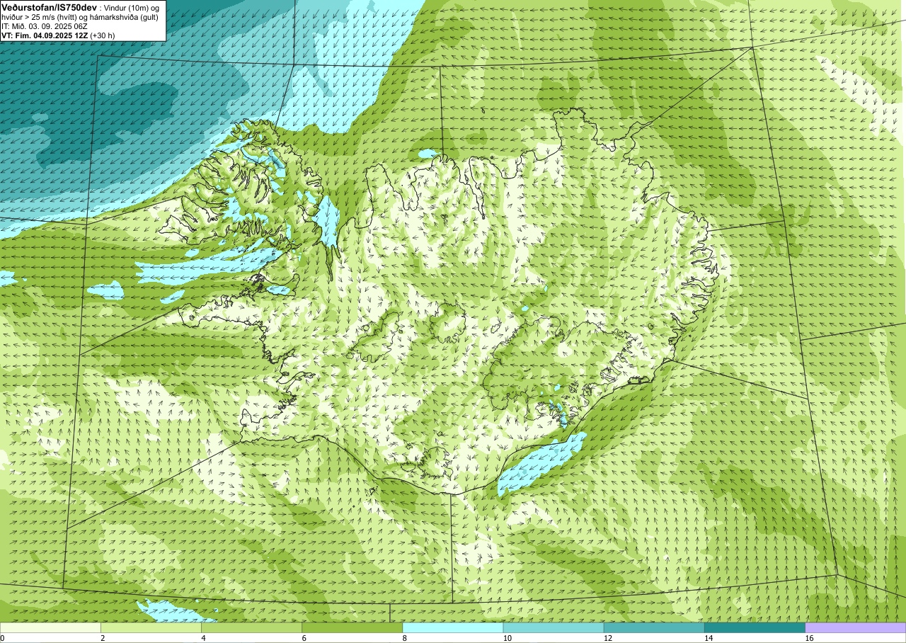Click the legend label '6'
906x643 pixels.
tap(304, 638)
